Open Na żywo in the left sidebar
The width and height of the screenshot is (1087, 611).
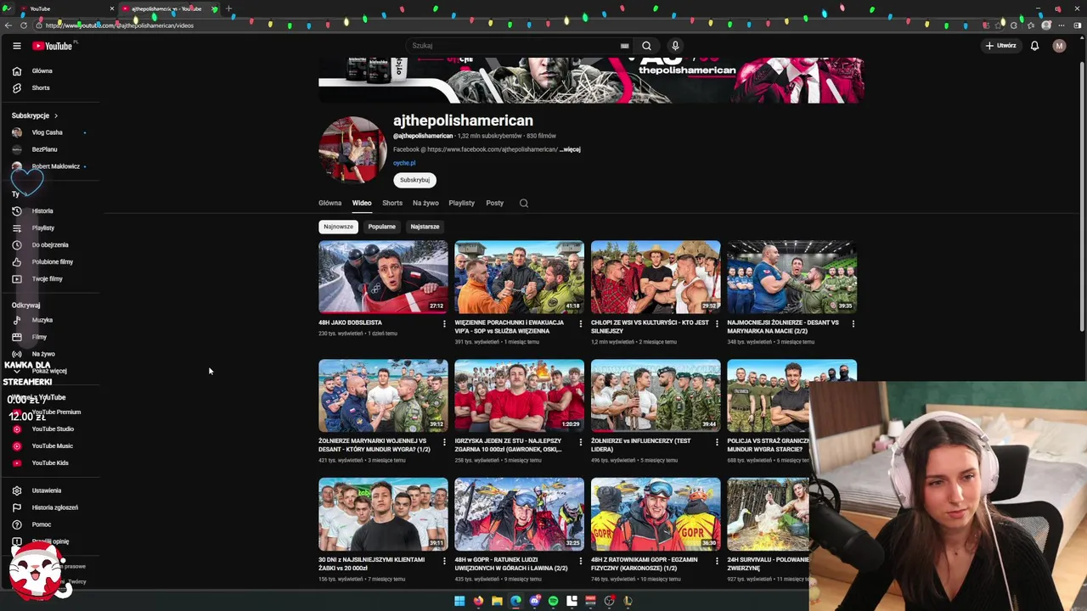point(42,354)
